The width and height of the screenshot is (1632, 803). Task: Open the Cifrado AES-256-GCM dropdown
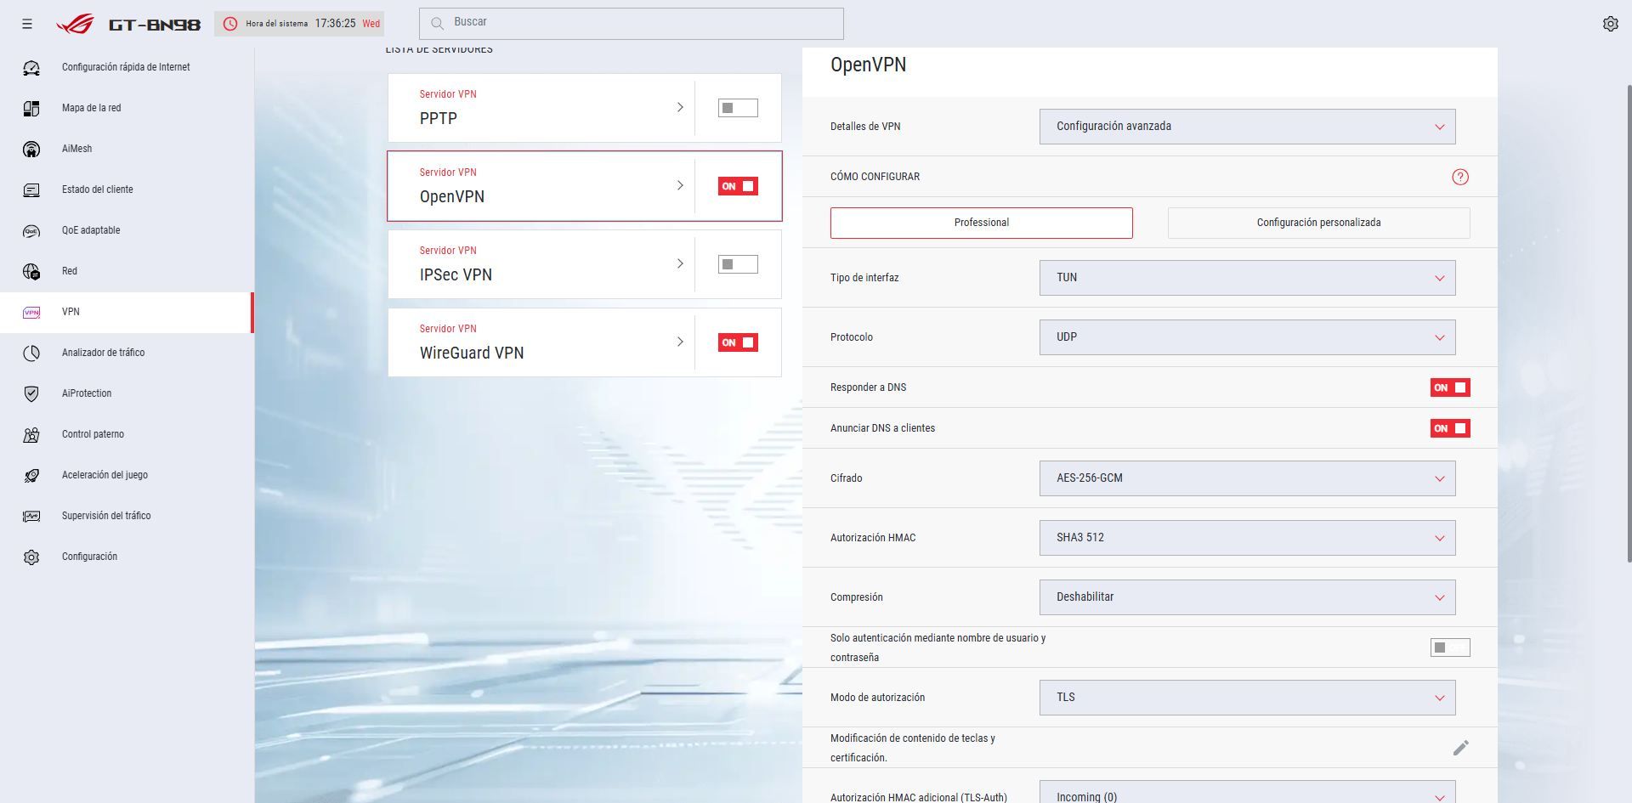1247,478
